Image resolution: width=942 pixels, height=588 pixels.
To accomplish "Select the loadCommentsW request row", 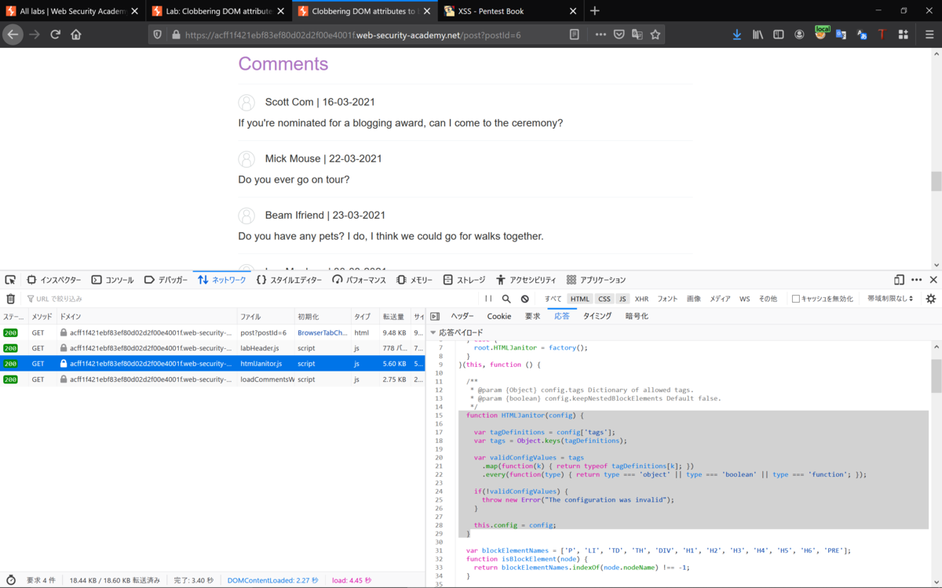I will [213, 379].
